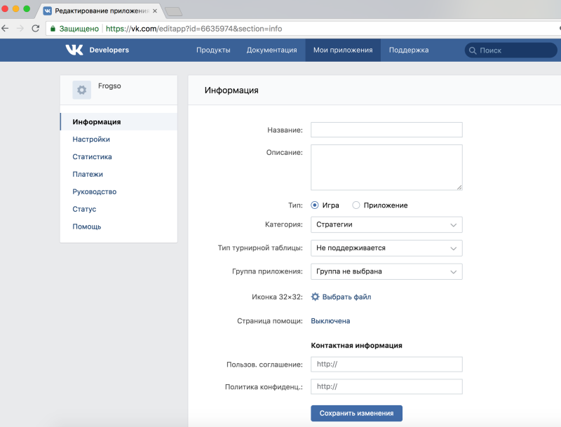Reload the page with refresh icon
The width and height of the screenshot is (561, 427).
(36, 28)
